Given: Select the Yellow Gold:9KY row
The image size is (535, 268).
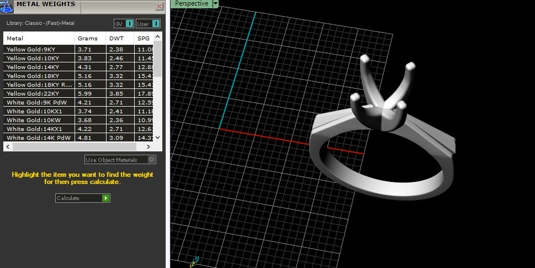Looking at the screenshot, I should pos(78,49).
